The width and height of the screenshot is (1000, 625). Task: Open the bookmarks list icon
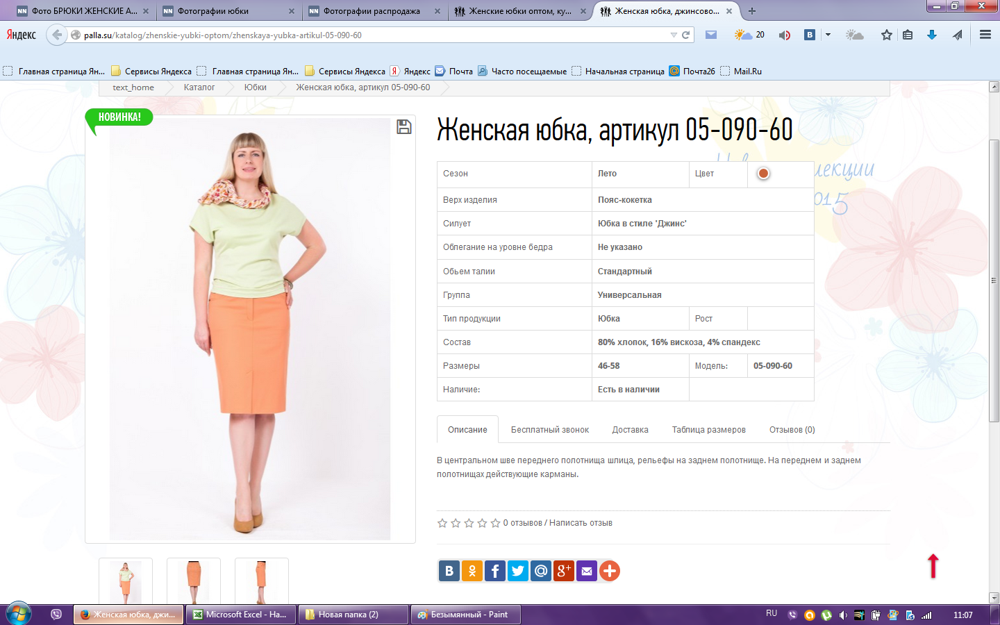[x=908, y=35]
